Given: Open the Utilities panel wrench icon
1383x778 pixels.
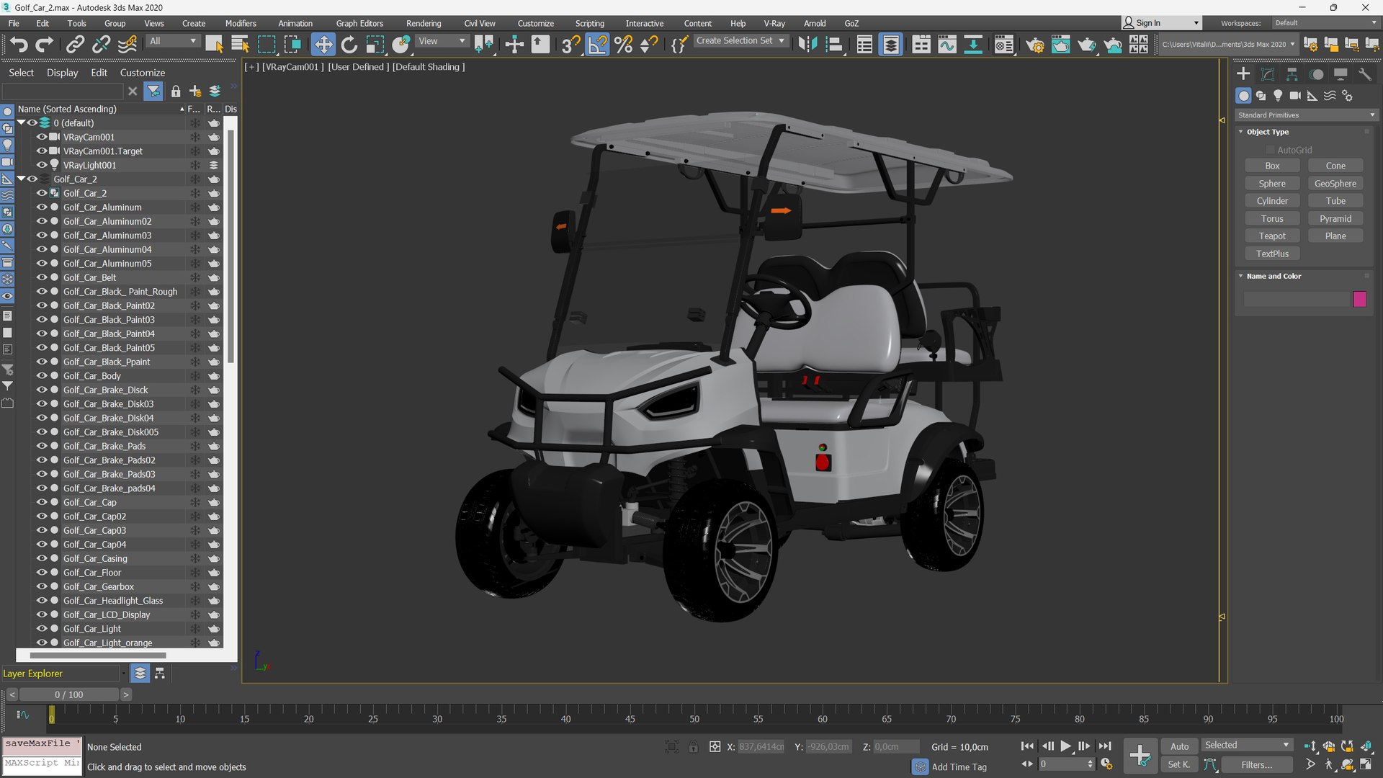Looking at the screenshot, I should (1365, 74).
